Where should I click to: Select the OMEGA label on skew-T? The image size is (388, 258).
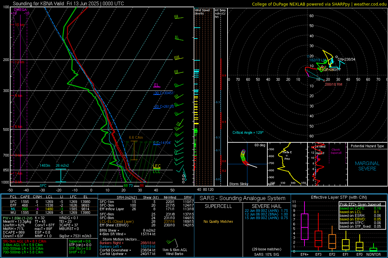[20, 10]
